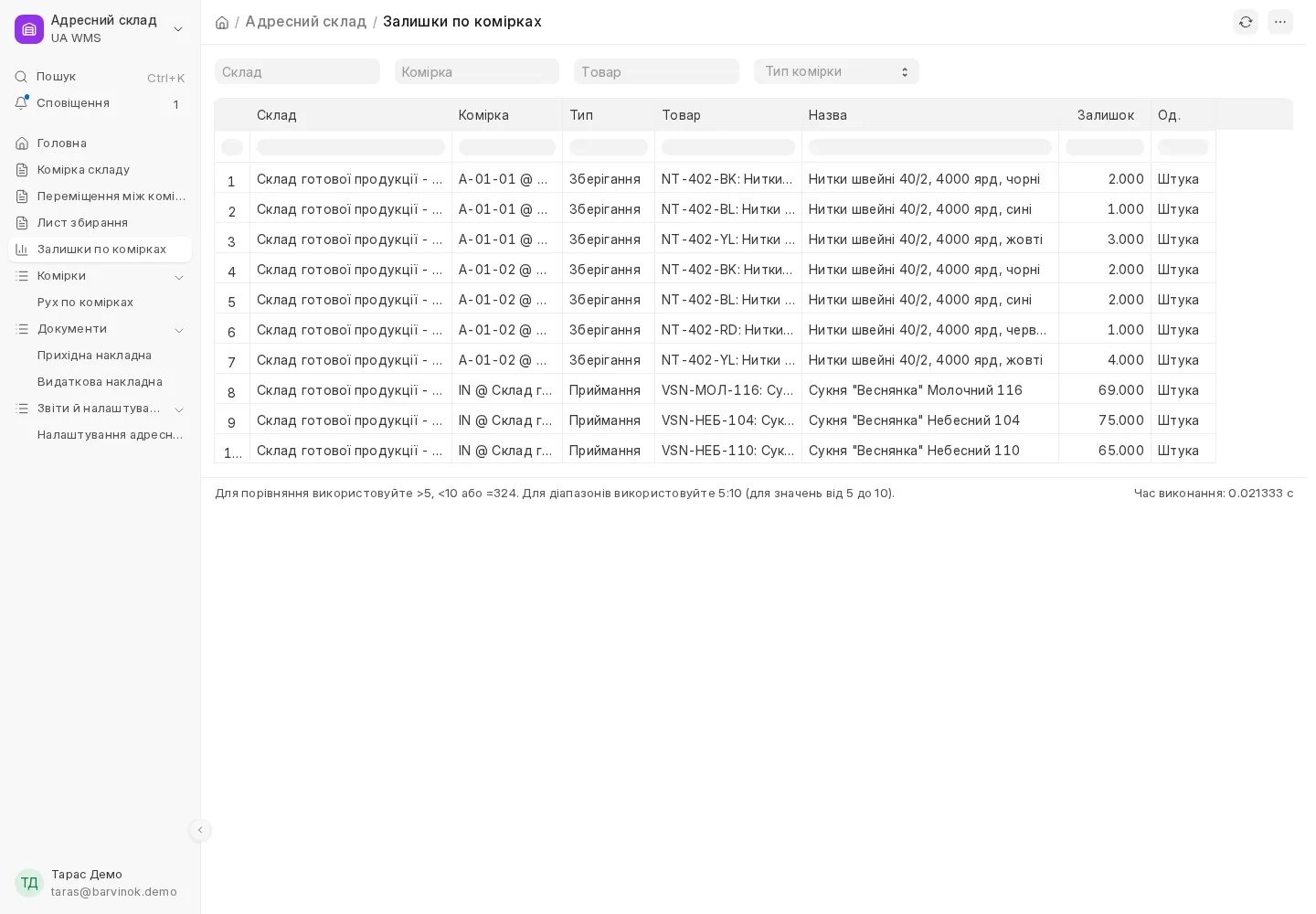The height and width of the screenshot is (914, 1316).
Task: Click the Переміщення між комірками icon
Action: (x=22, y=197)
